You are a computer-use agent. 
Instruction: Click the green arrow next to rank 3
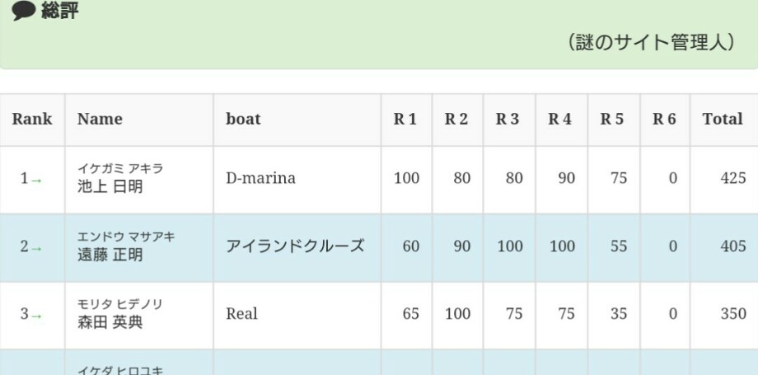36,316
